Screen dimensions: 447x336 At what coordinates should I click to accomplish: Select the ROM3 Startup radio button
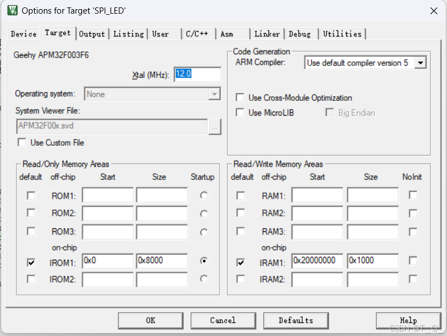204,232
